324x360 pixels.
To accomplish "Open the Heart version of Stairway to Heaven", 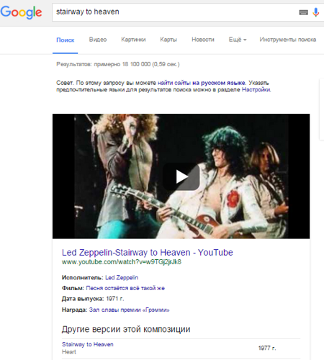I will tap(88, 344).
